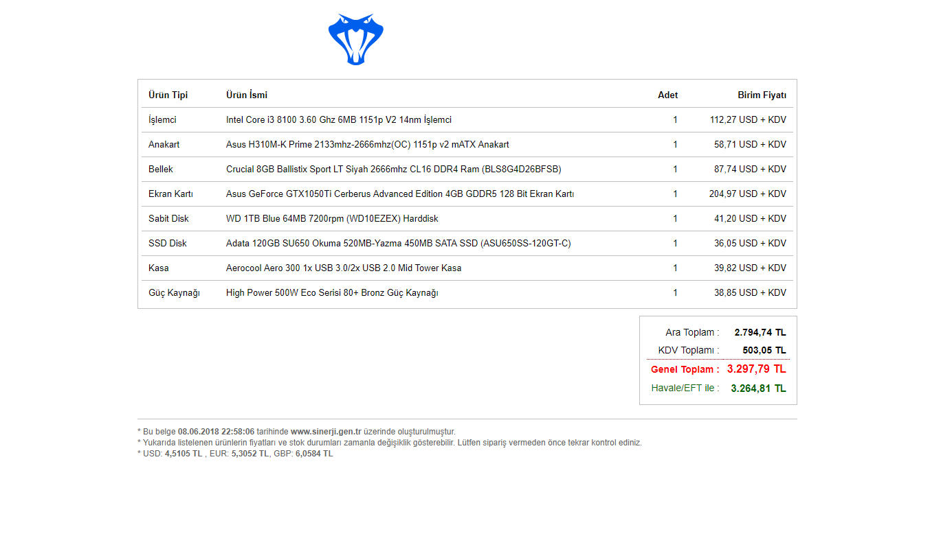
Task: Click the Crucial 8GB Ballistix Sport product name
Action: [x=394, y=170]
